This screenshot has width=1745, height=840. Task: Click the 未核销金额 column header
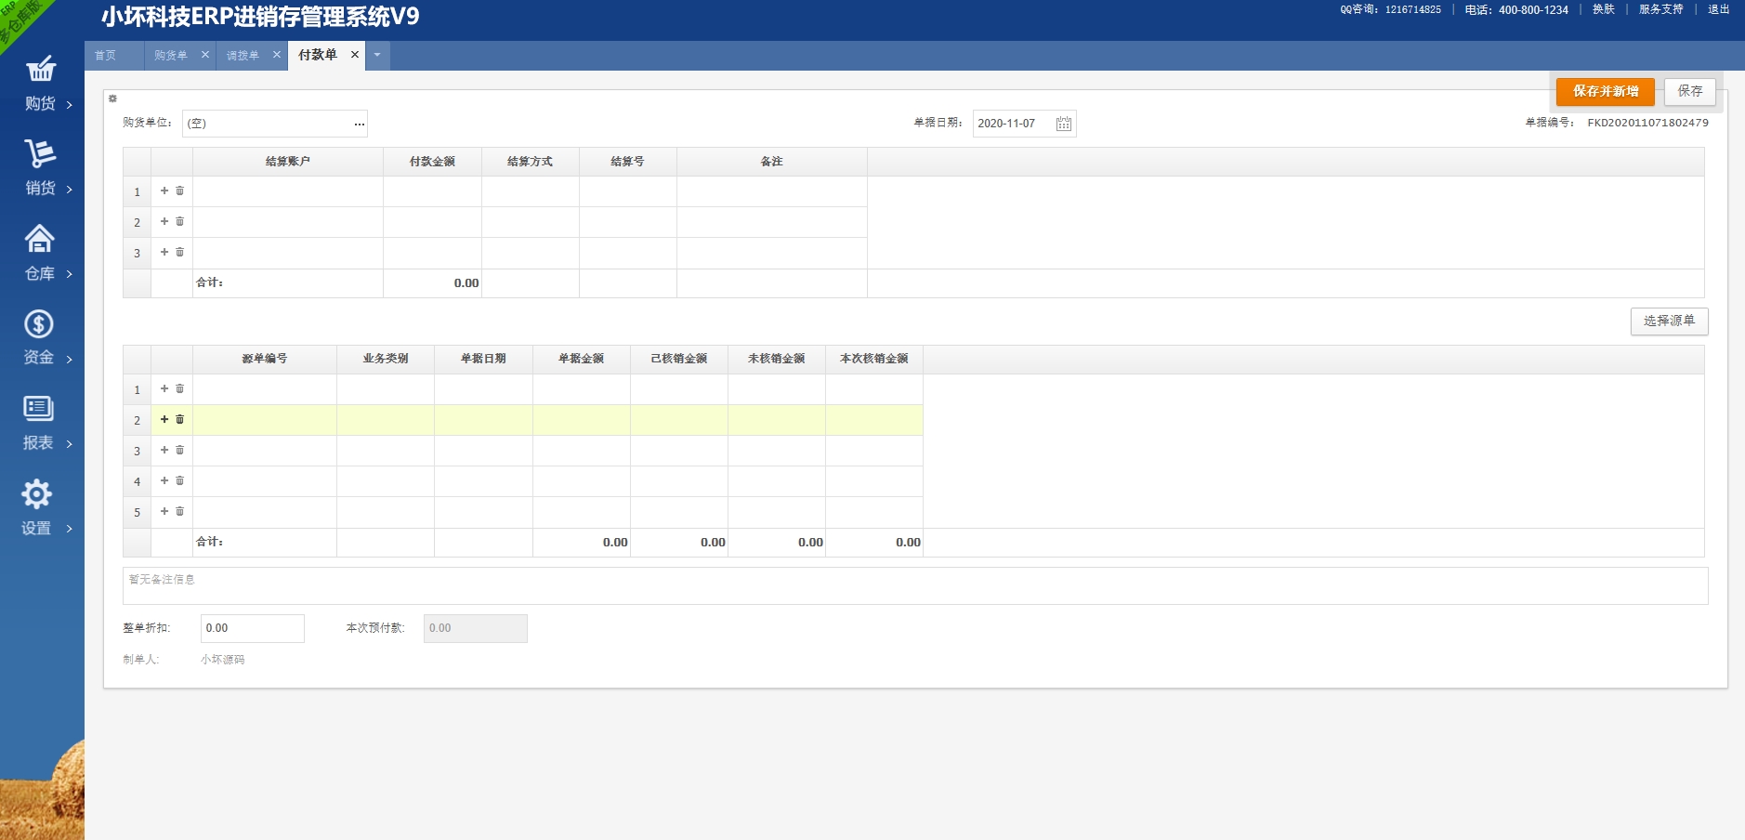[777, 359]
